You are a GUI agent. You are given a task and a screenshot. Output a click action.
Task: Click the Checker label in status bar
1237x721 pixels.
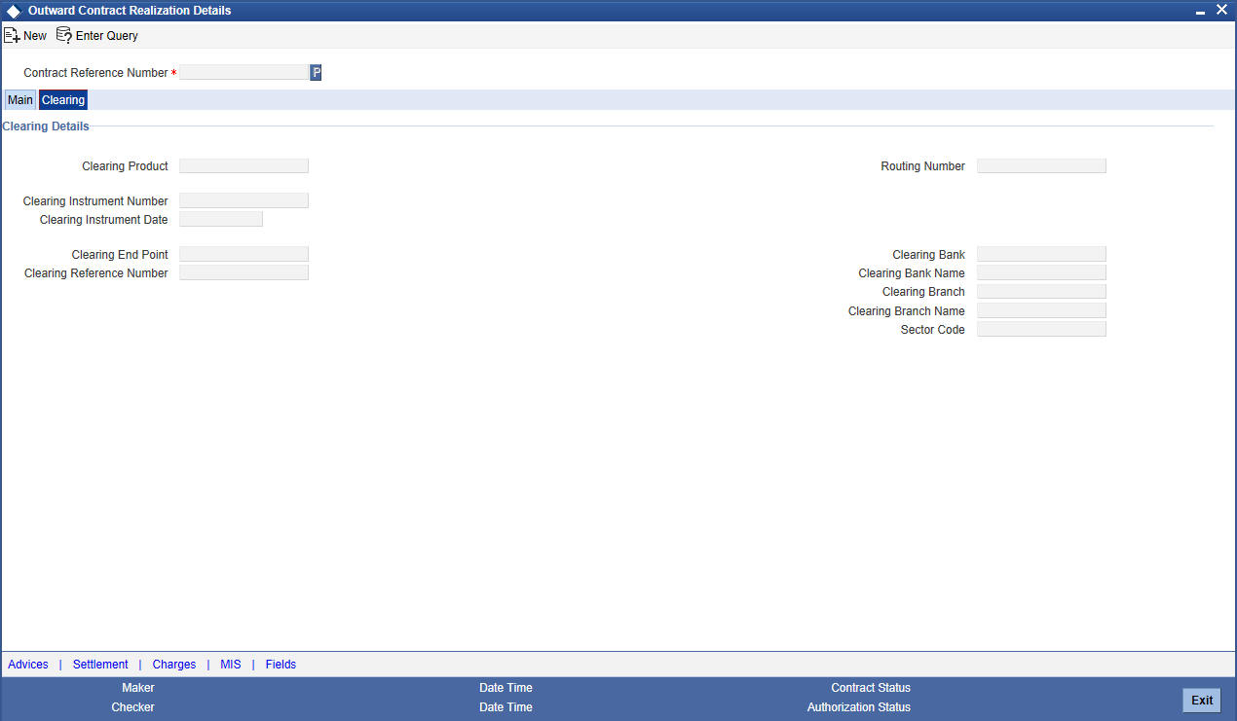[x=132, y=707]
